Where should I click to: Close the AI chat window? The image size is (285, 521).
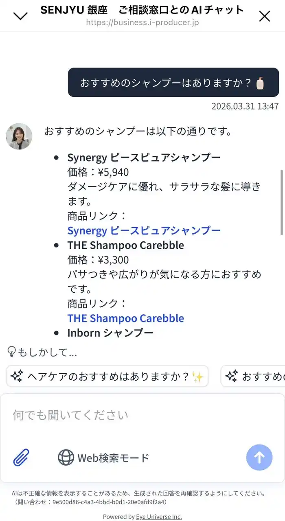[x=265, y=16]
